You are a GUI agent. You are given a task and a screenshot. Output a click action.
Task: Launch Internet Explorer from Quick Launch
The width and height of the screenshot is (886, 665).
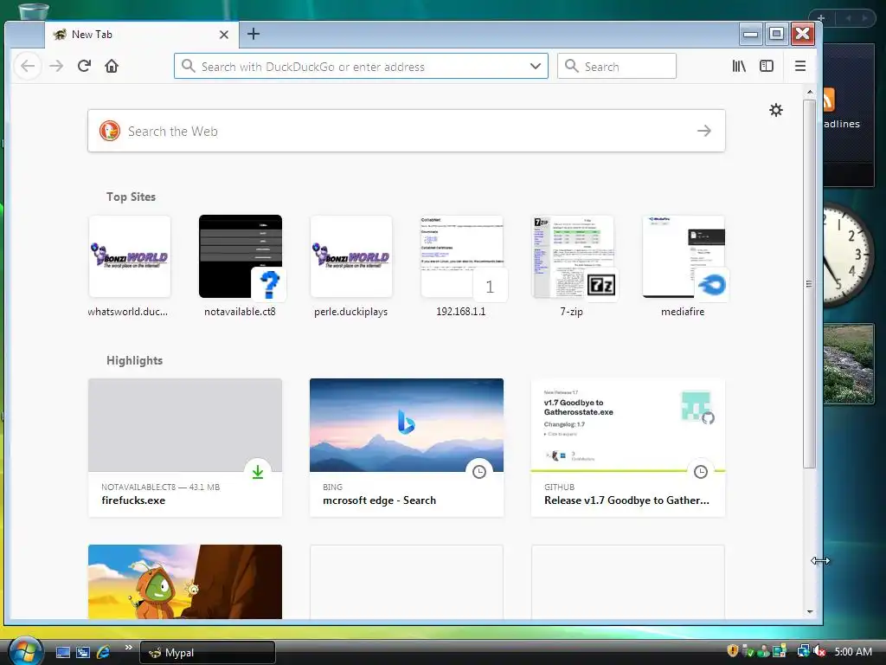click(x=103, y=652)
